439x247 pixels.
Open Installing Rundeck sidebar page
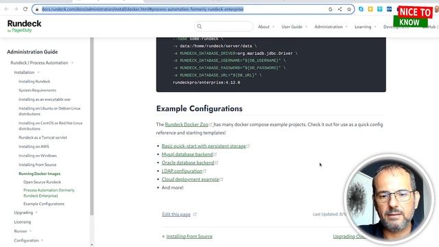(x=34, y=82)
